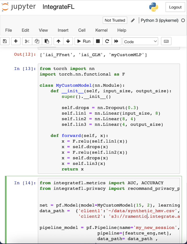This screenshot has height=244, width=187.
Task: Rename notebook by clicking IntegrateFL title
Action: [59, 7]
